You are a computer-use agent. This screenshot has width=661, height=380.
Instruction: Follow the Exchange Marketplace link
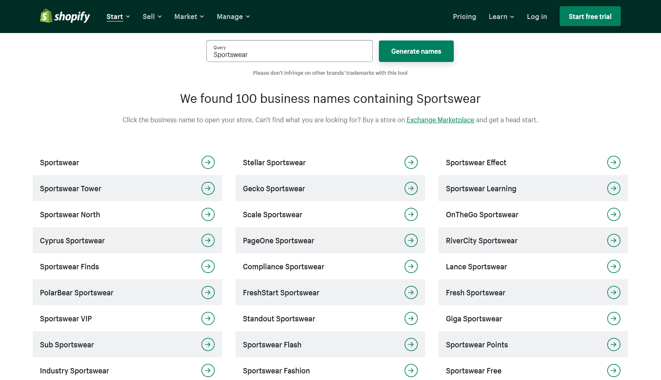440,120
